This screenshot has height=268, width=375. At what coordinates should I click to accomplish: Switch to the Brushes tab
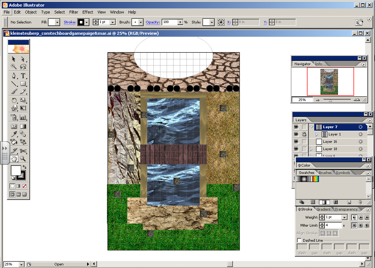(x=325, y=172)
